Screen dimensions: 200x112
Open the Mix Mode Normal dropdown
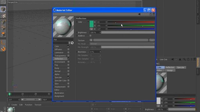click(122, 44)
